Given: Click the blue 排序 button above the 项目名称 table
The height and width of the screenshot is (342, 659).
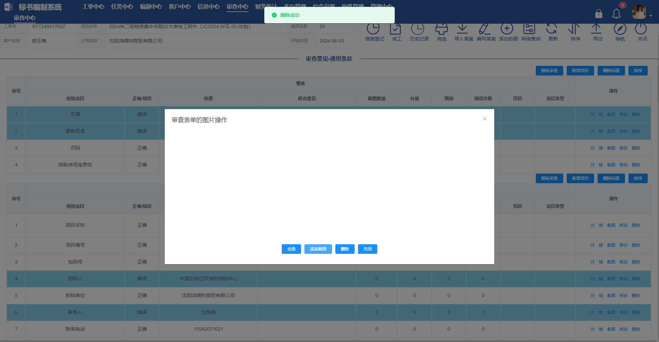Looking at the screenshot, I should (x=638, y=178).
